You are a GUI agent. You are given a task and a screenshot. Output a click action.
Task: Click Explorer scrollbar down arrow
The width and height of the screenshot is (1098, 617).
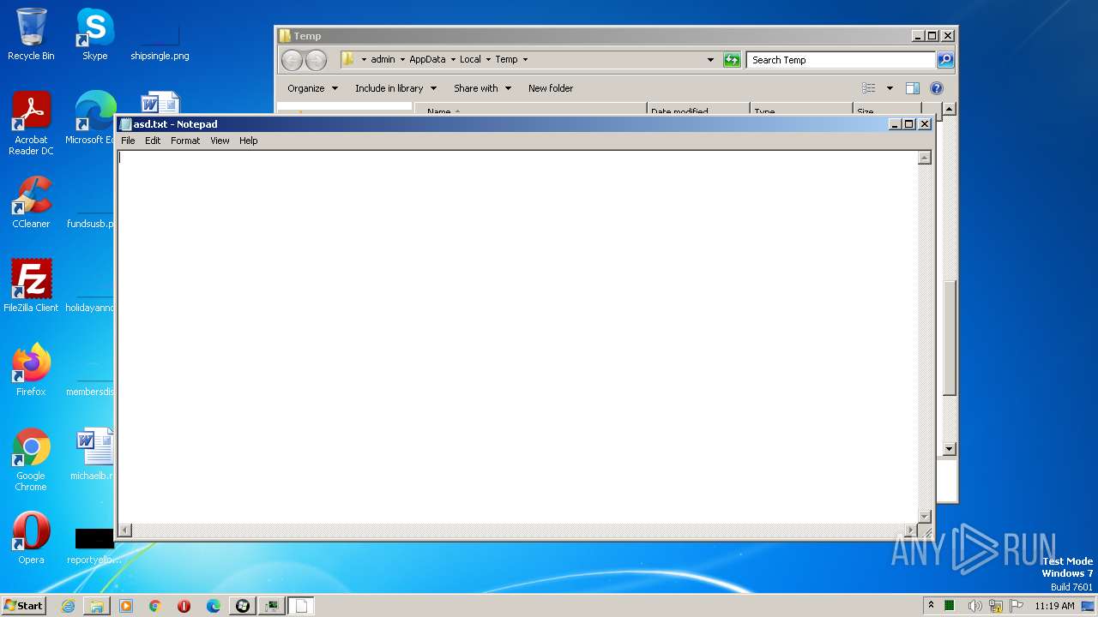(x=949, y=449)
